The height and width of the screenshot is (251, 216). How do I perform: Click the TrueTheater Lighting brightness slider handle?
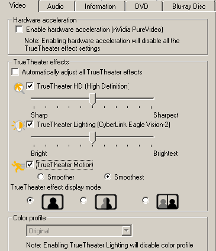click(92, 138)
